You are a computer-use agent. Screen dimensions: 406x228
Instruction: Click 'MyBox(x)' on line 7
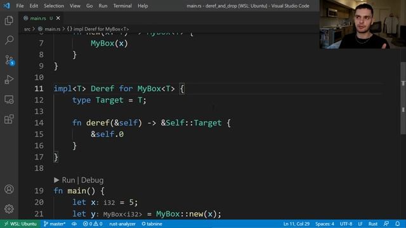coord(109,44)
